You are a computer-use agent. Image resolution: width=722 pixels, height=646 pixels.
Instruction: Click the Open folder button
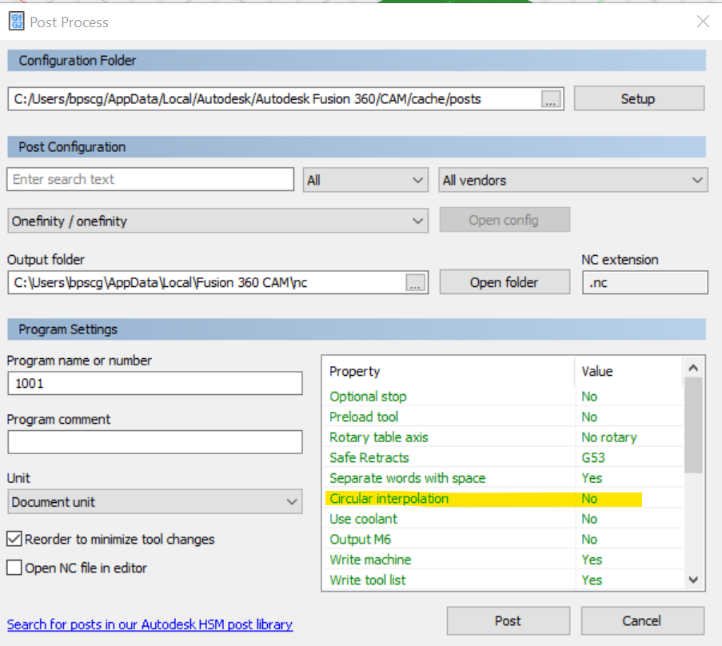[505, 282]
